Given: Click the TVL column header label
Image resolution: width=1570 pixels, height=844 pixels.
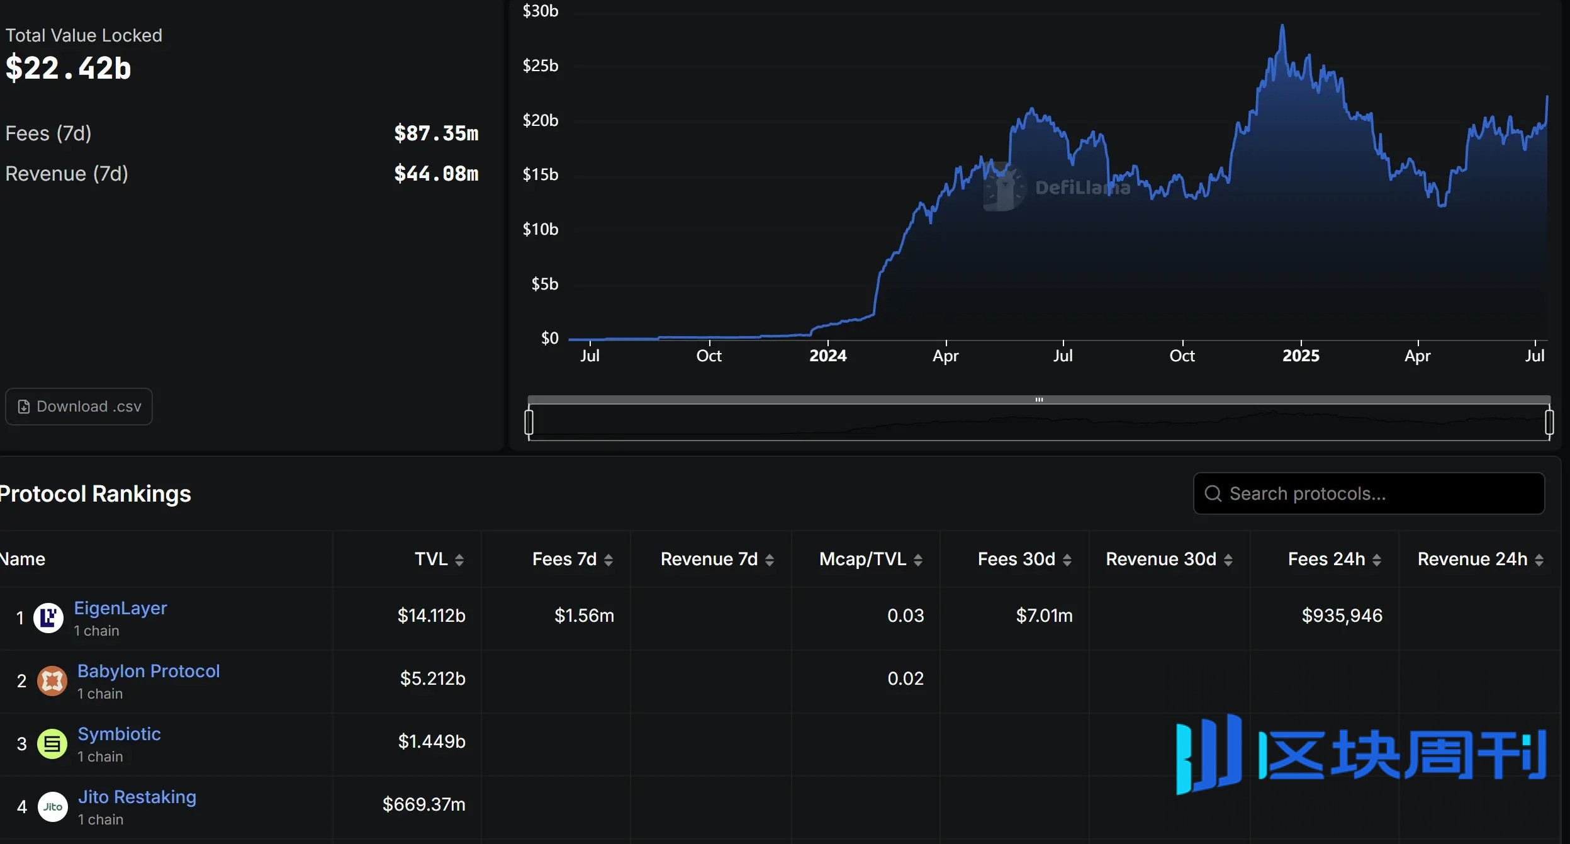Looking at the screenshot, I should click(431, 559).
